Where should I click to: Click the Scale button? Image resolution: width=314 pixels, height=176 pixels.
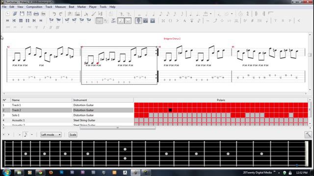pyautogui.click(x=73, y=135)
